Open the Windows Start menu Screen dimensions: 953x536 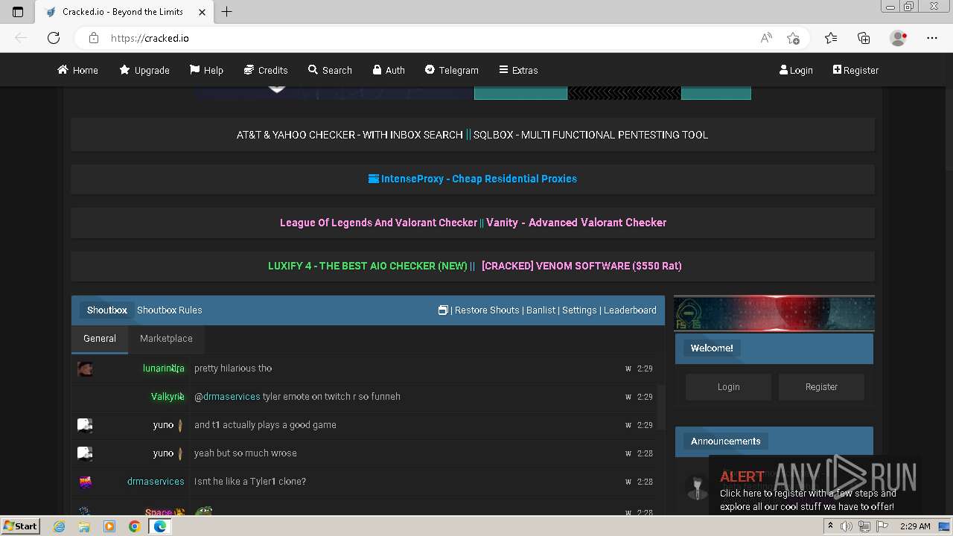point(21,526)
